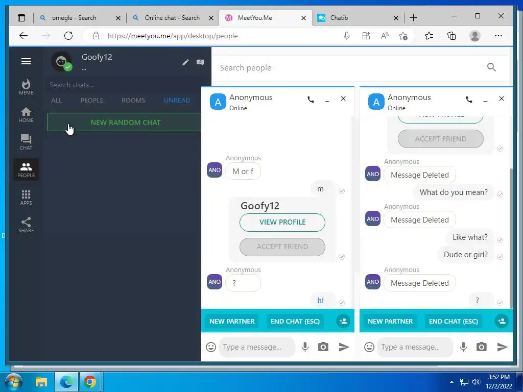Viewport: 523px width, 392px height.
Task: Click the left chat message input
Action: pos(257,347)
